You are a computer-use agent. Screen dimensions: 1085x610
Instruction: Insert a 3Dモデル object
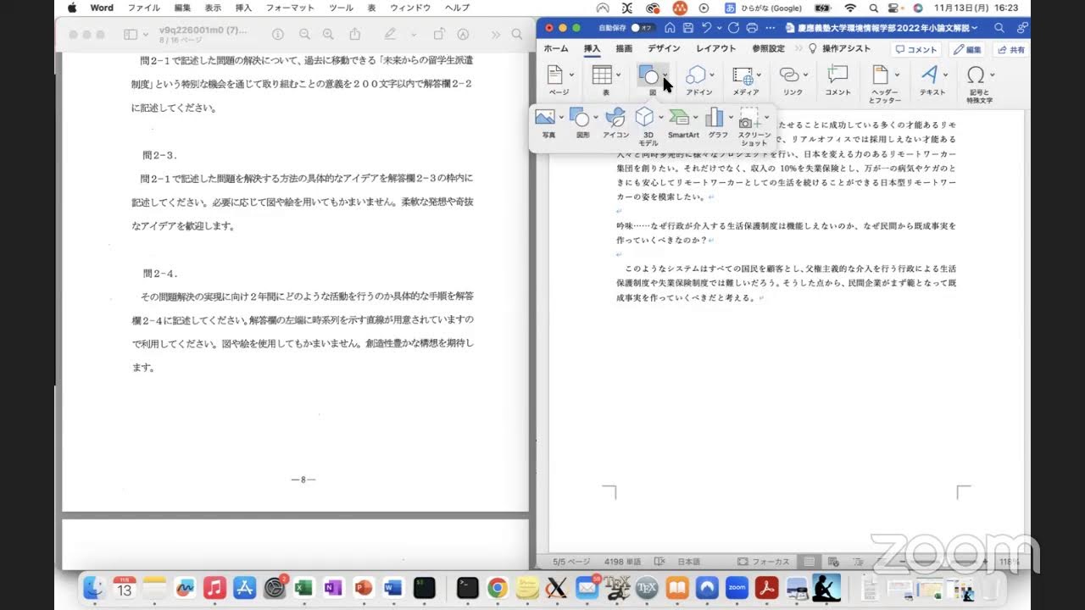(645, 118)
